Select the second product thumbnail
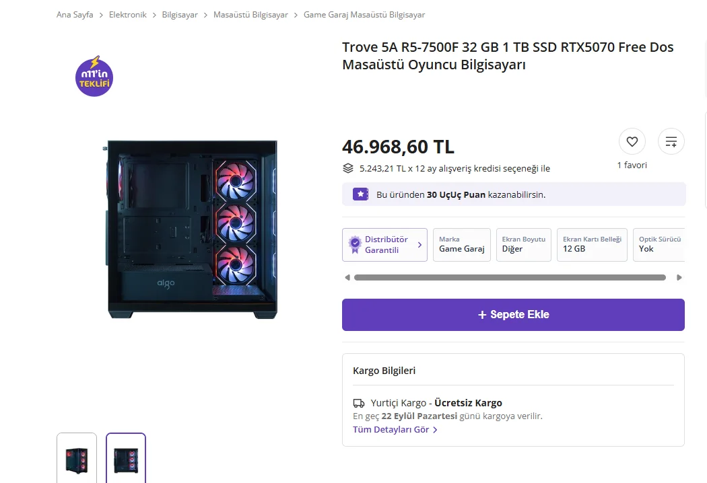 coord(126,458)
